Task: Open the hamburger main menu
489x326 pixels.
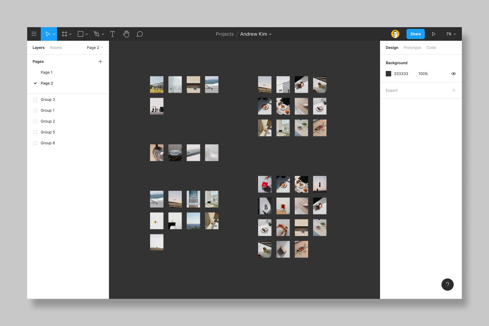Action: pyautogui.click(x=34, y=34)
